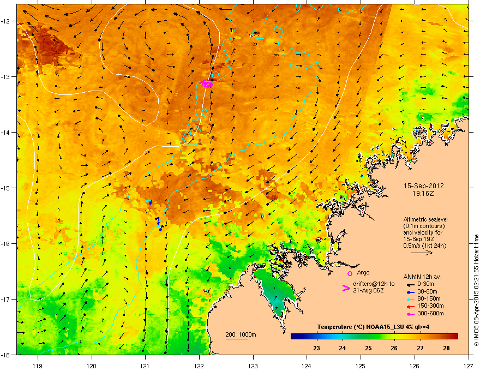Click the longitude '122' axis label
Screen dimensions: 480x371
click(199, 366)
